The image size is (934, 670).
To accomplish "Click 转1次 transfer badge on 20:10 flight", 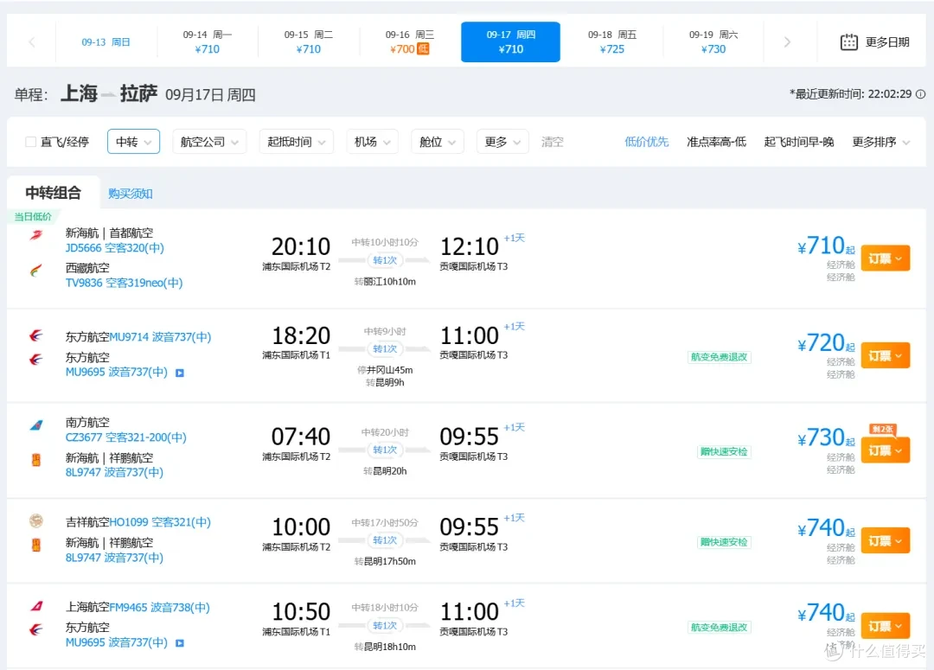I will click(x=385, y=260).
